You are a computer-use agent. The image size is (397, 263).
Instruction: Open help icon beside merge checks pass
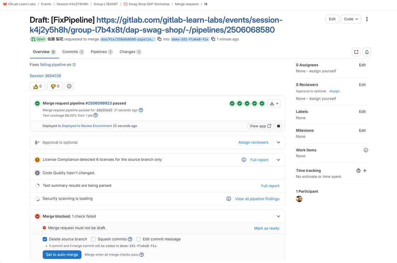(142, 254)
